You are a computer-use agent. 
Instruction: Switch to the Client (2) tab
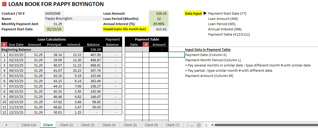tap(66, 125)
